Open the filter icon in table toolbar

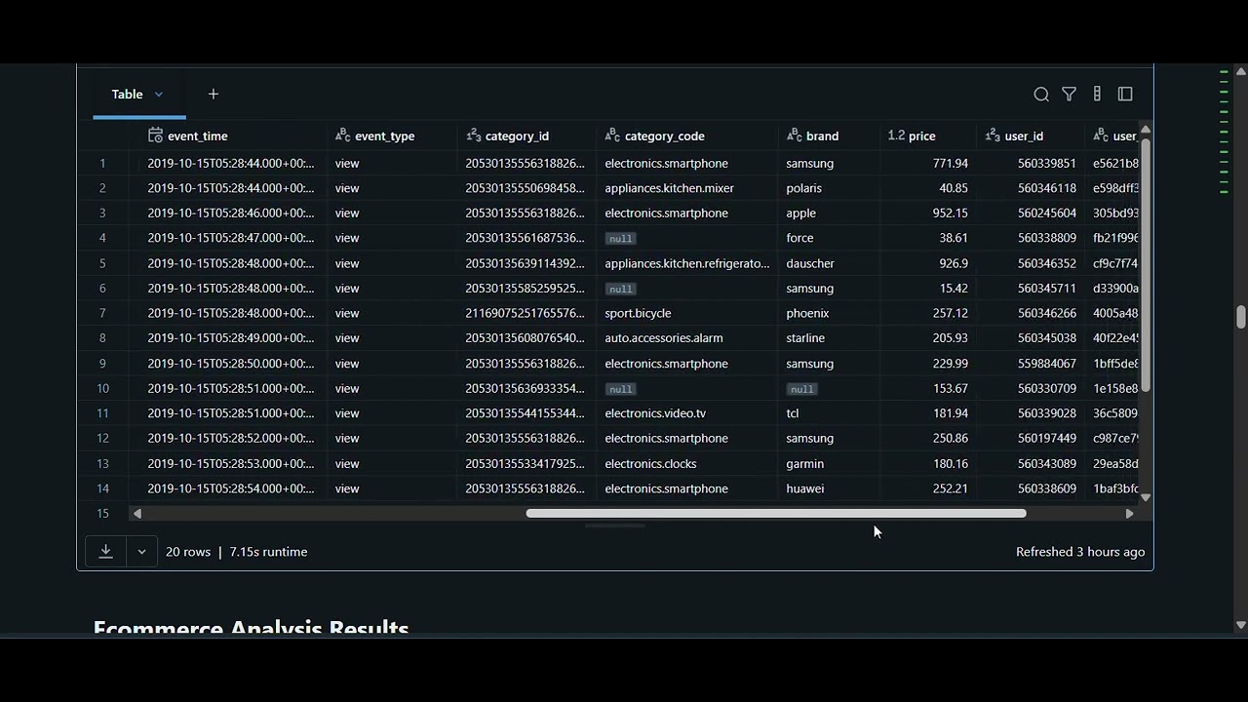pyautogui.click(x=1070, y=95)
